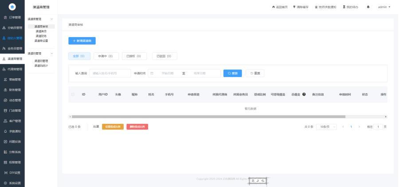Click the 总佣金 question-mark help icon
The height and width of the screenshot is (187, 399).
(x=304, y=95)
